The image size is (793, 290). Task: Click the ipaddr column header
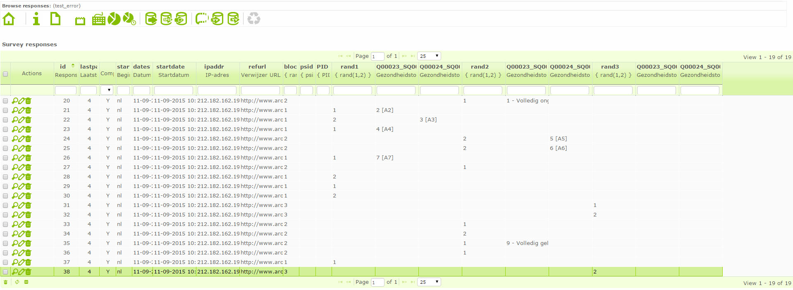[214, 67]
